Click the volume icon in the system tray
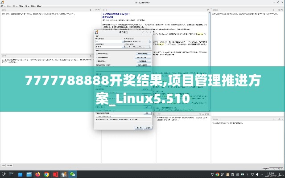 (x=257, y=174)
